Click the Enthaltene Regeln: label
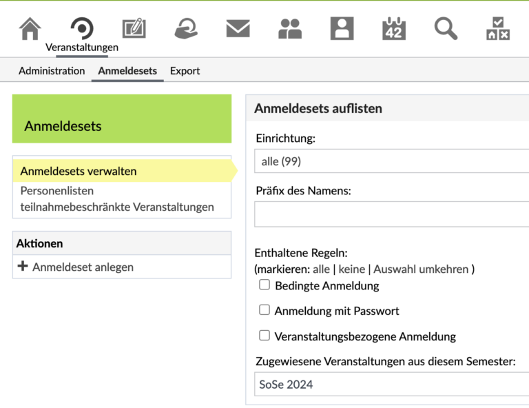The height and width of the screenshot is (408, 529). point(301,253)
